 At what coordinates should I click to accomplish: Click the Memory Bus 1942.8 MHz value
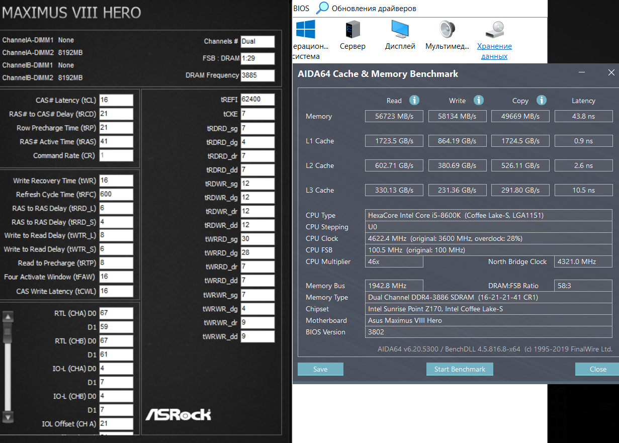[x=394, y=286]
